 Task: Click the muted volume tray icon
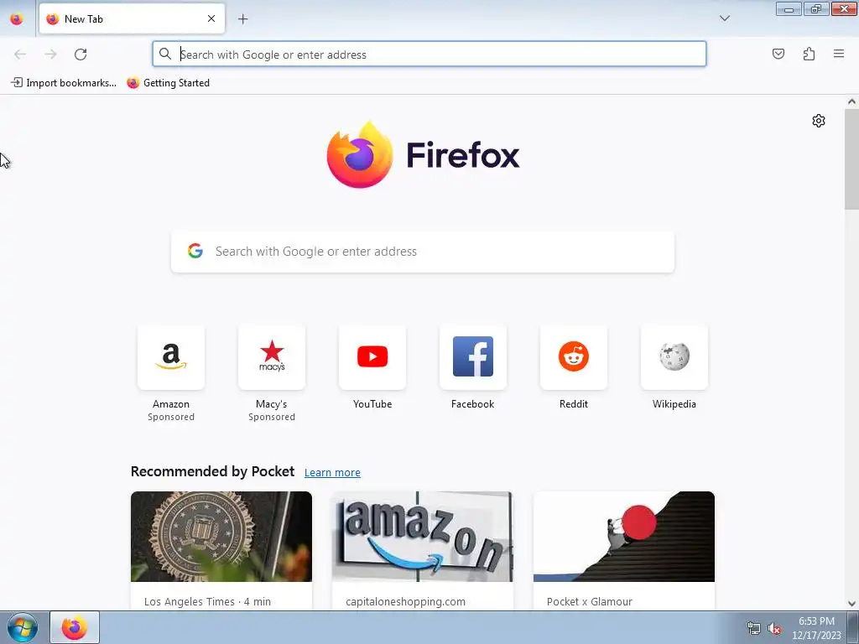[774, 629]
